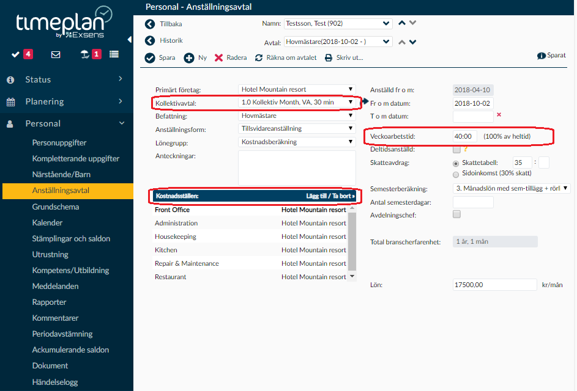
Task: Open Ackumulerande saldon in the sidebar
Action: [70, 349]
